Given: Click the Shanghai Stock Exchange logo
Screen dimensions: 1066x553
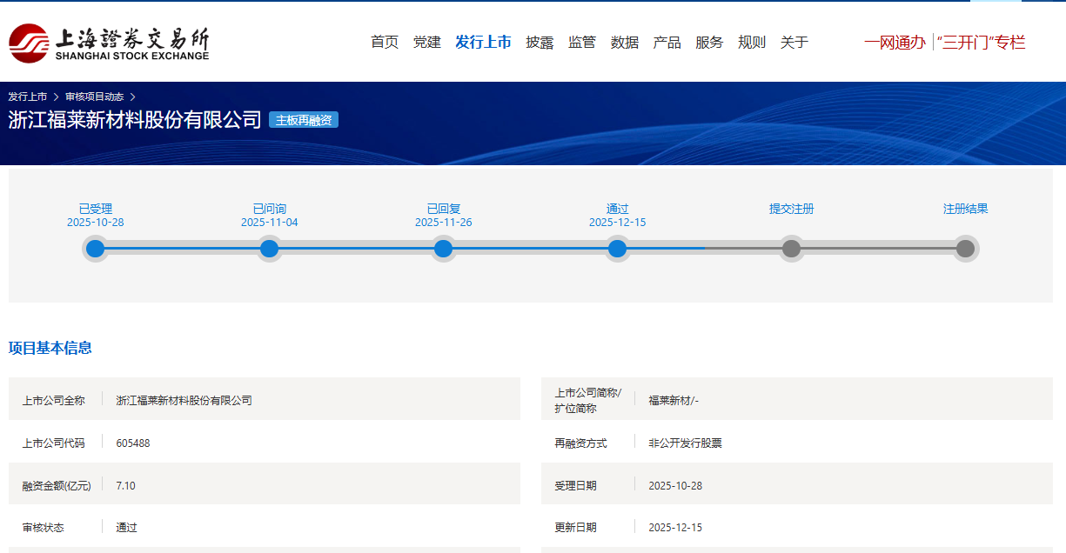Looking at the screenshot, I should click(x=109, y=43).
